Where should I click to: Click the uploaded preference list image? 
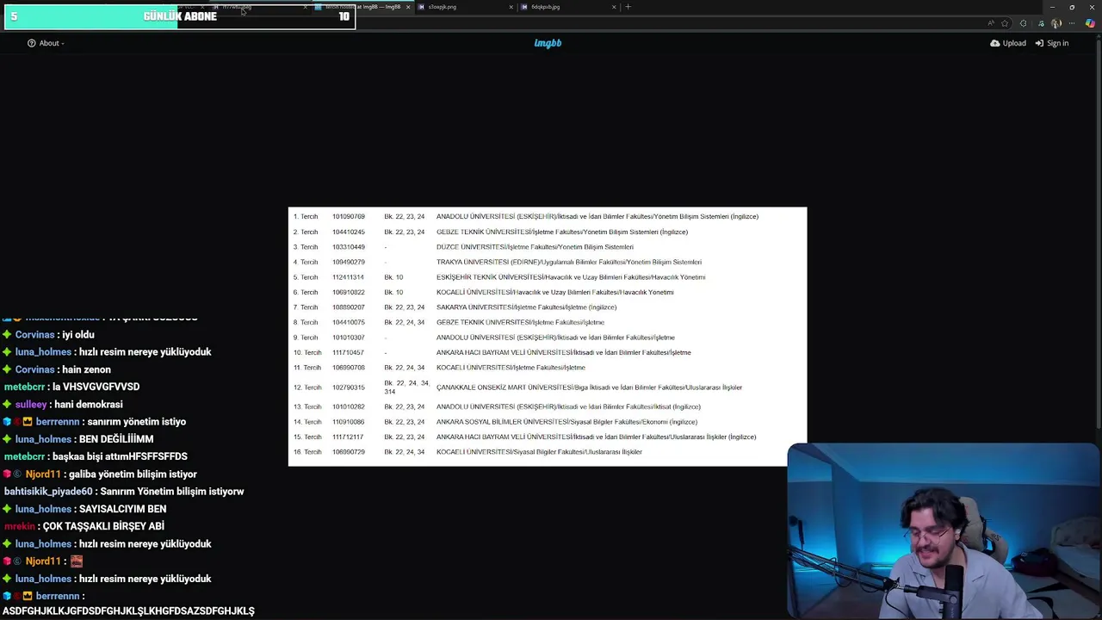pyautogui.click(x=548, y=337)
